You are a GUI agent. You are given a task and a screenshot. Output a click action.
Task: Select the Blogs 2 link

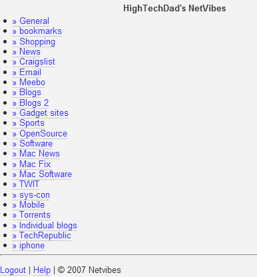30,103
